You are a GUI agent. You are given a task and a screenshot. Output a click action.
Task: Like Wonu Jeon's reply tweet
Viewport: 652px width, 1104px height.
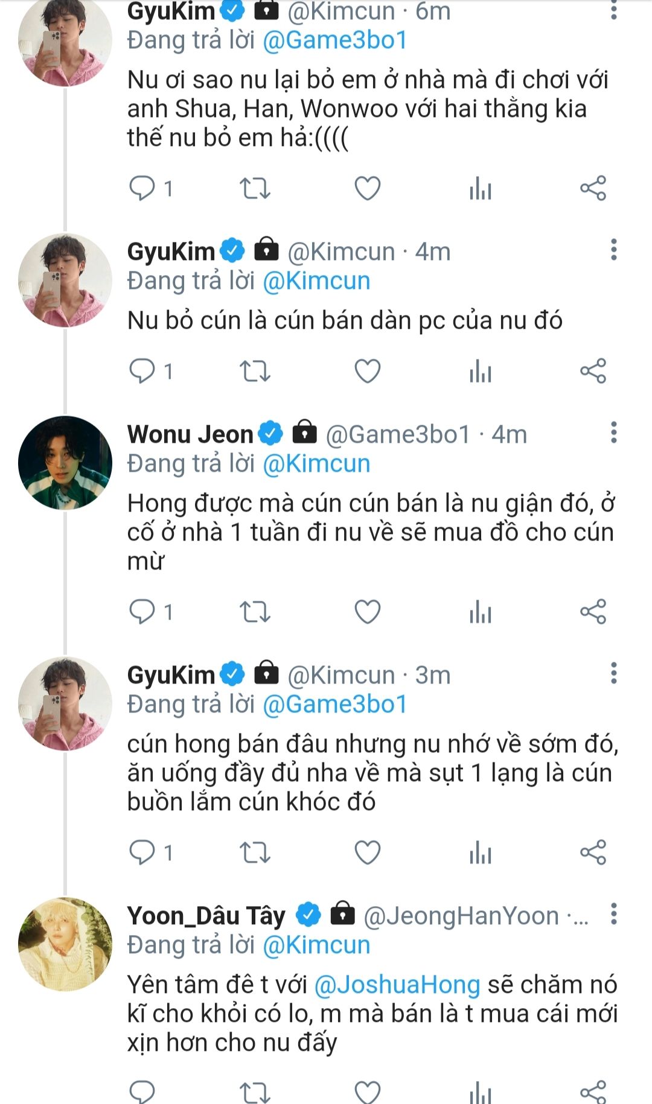[367, 612]
